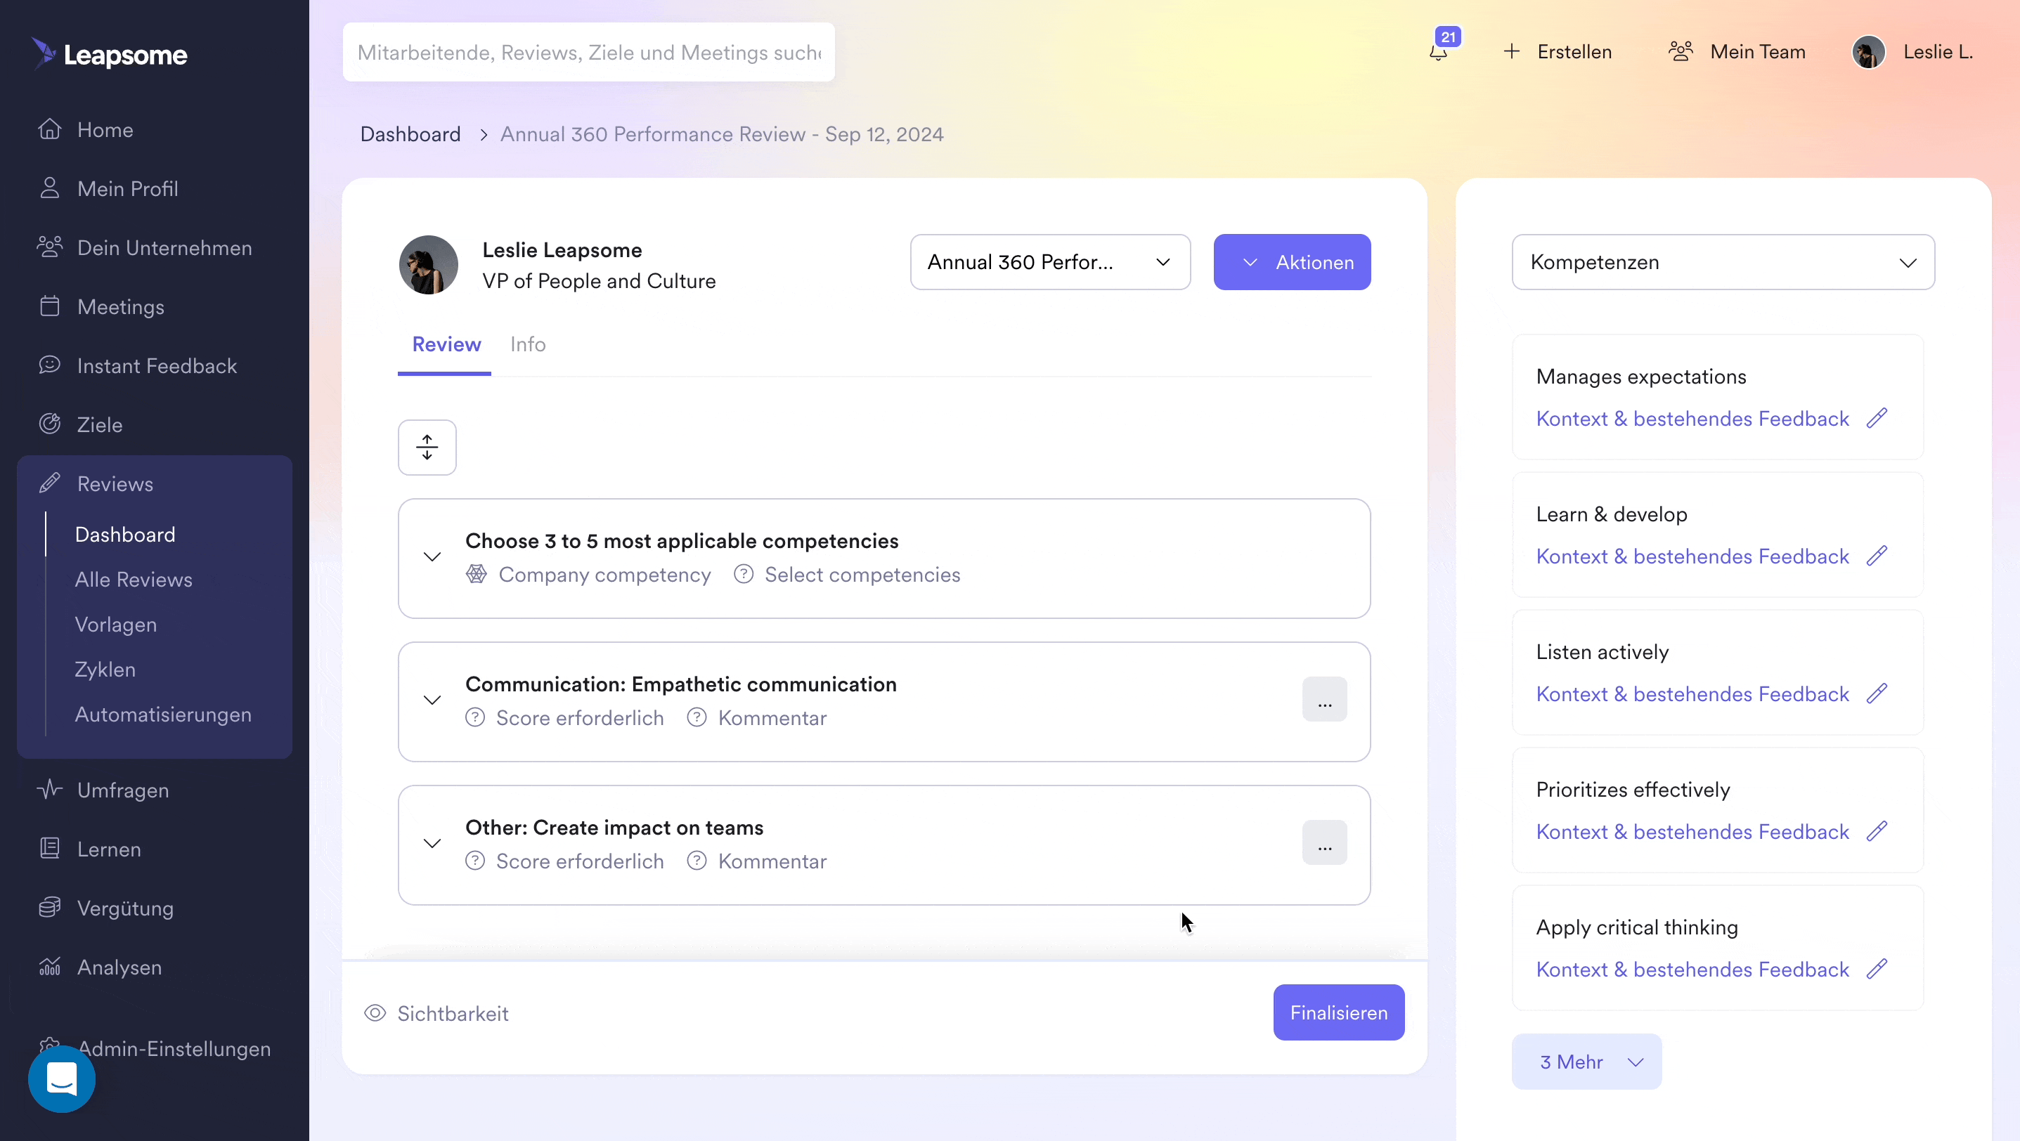The width and height of the screenshot is (2020, 1141).
Task: Edit Apply critical thinking feedback pencil
Action: (1877, 970)
